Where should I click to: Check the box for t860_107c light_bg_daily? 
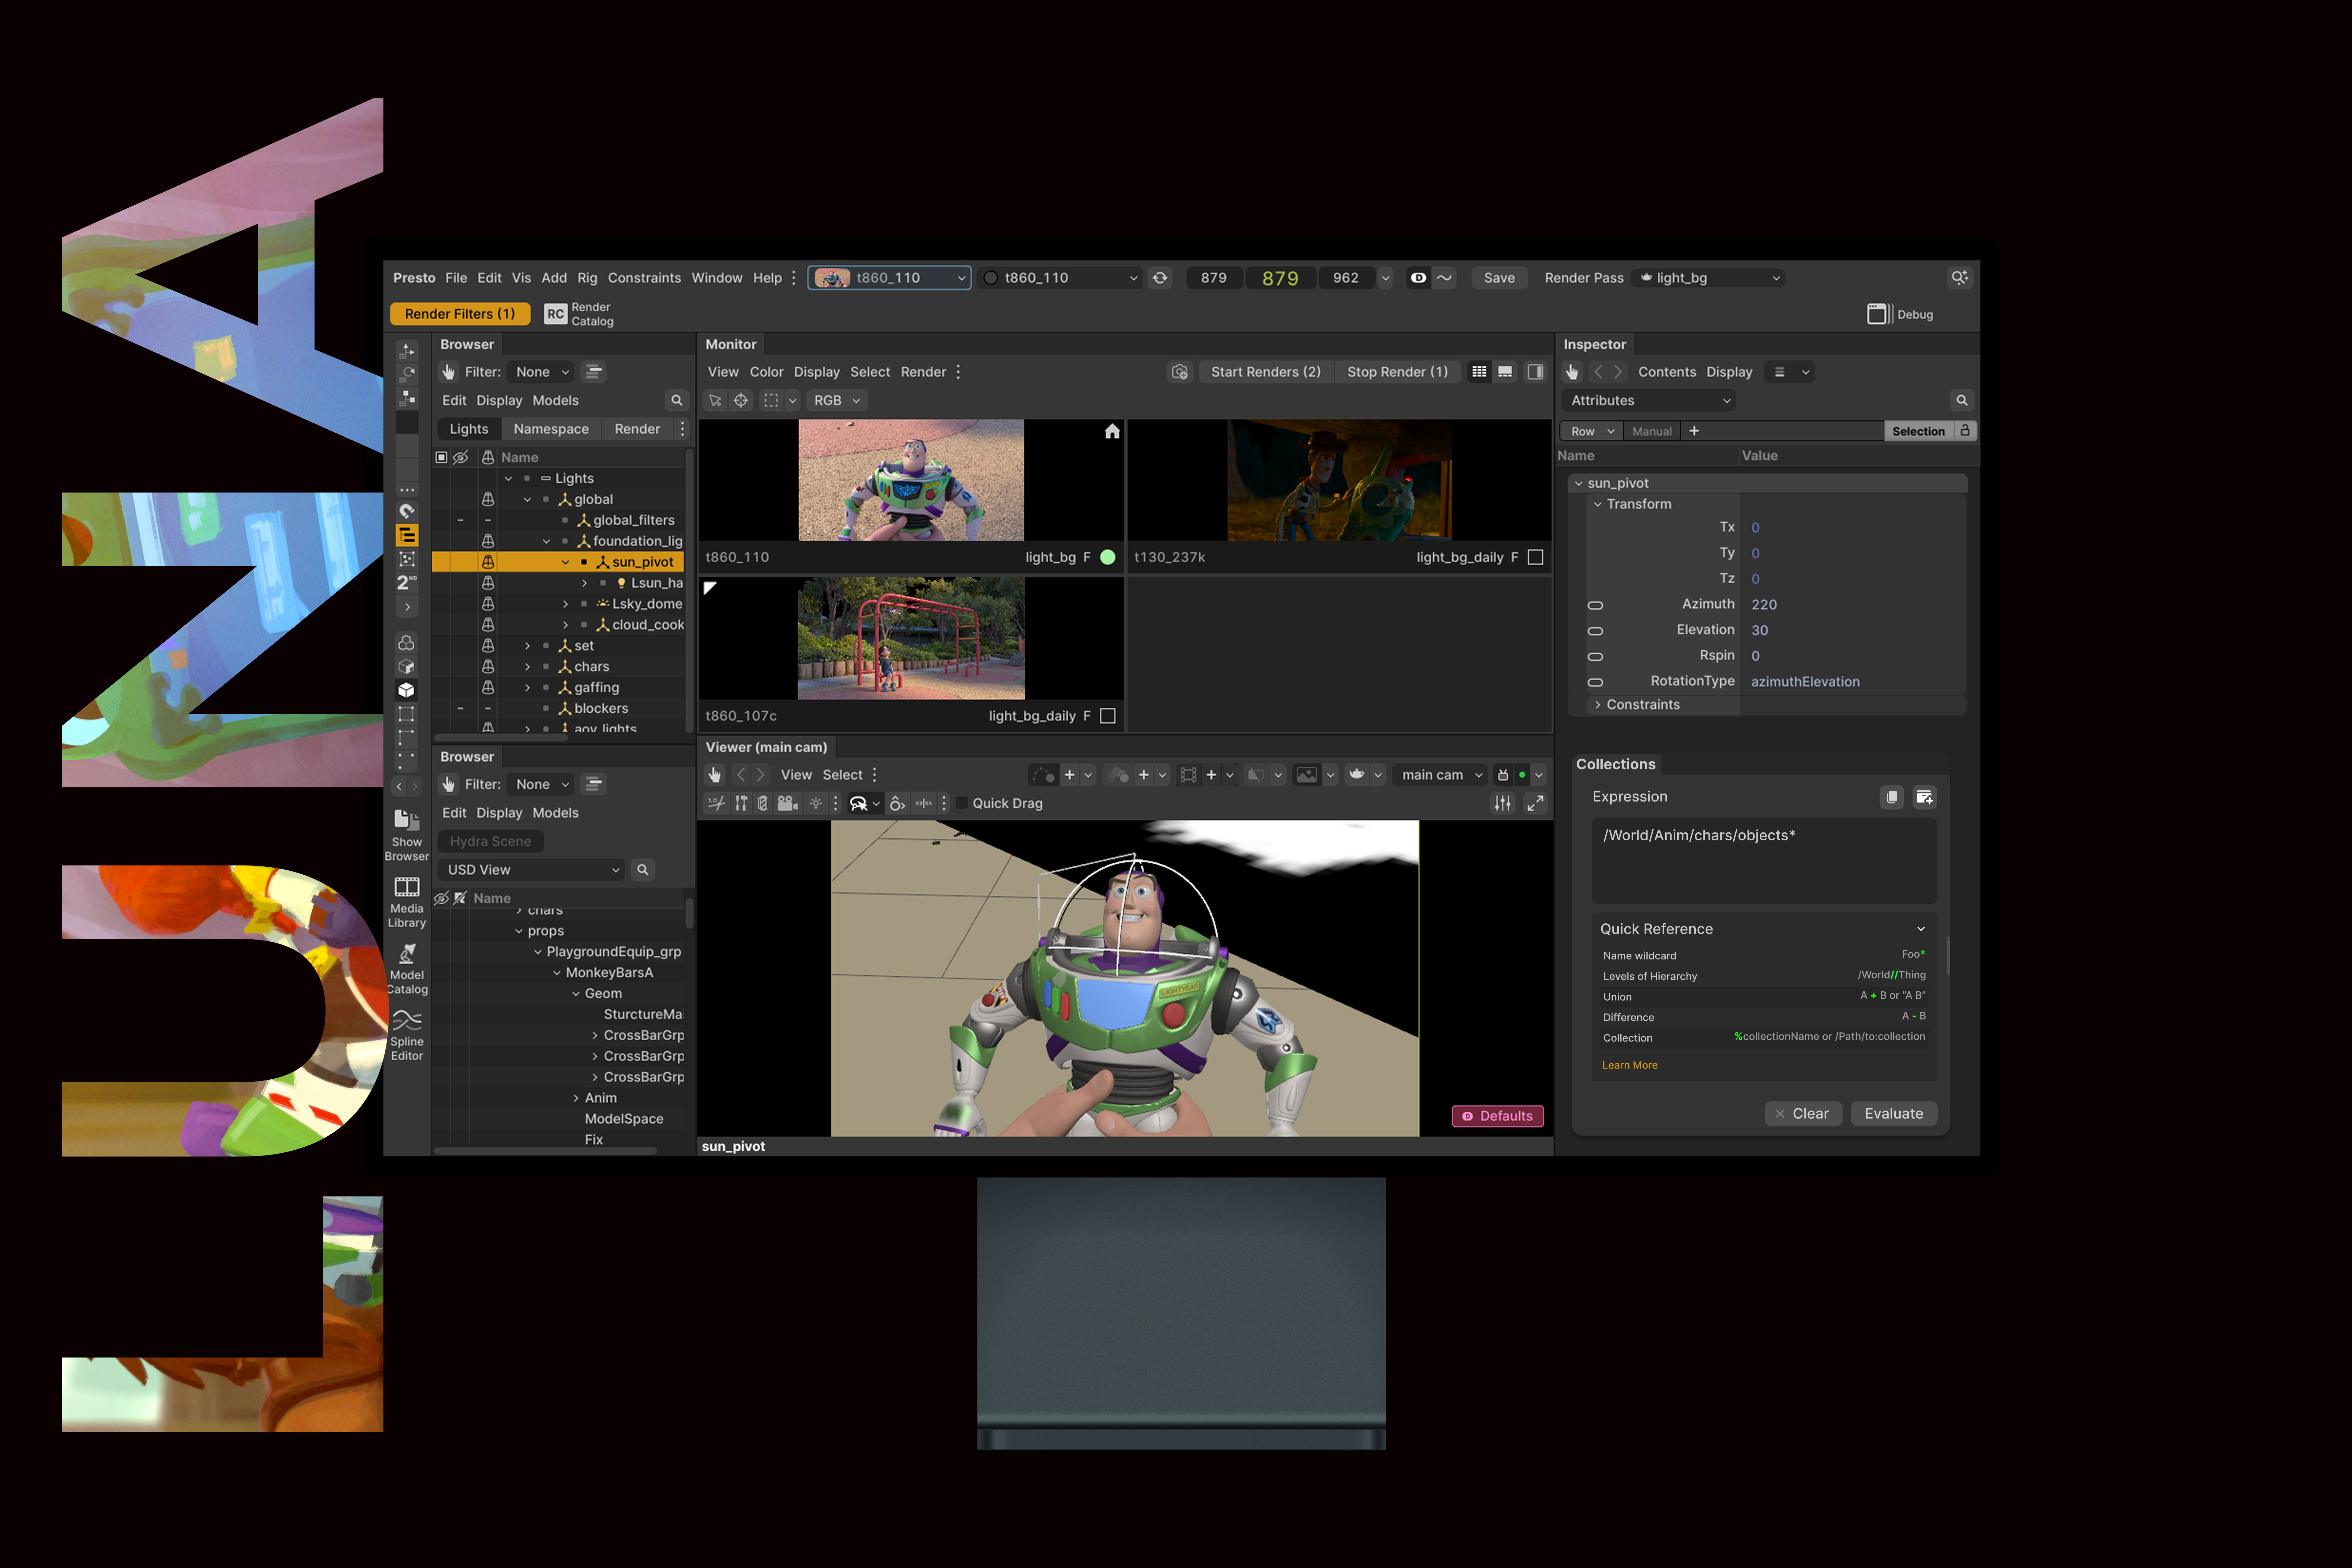(1108, 716)
